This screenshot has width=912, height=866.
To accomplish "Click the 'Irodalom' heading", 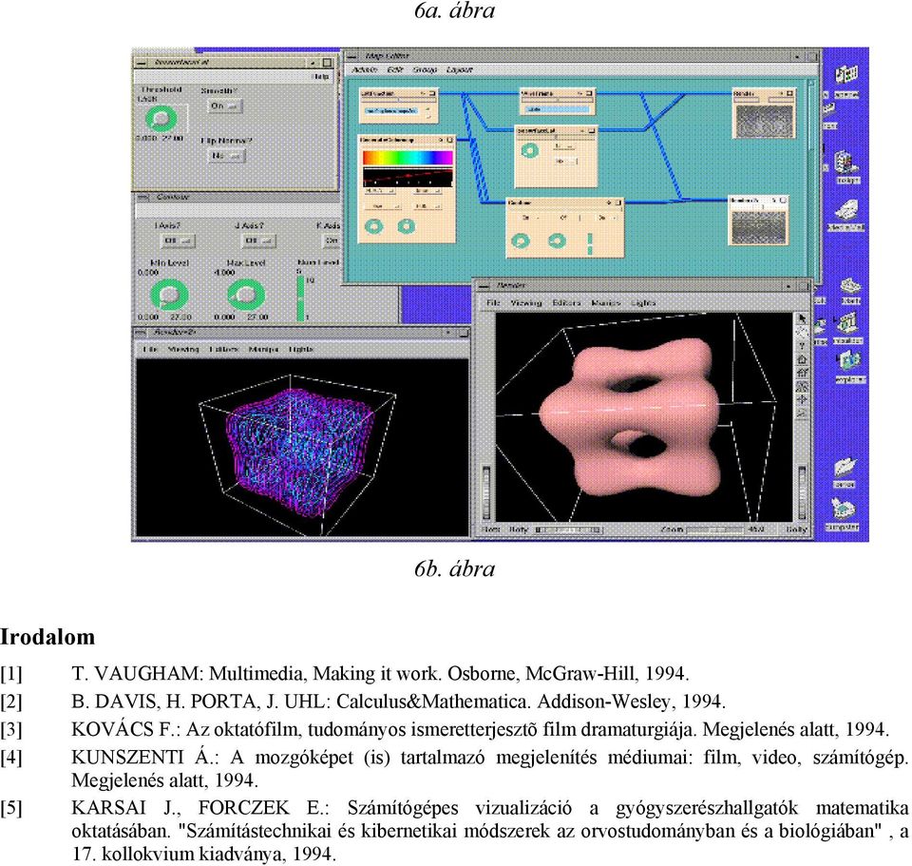I will pyautogui.click(x=47, y=637).
